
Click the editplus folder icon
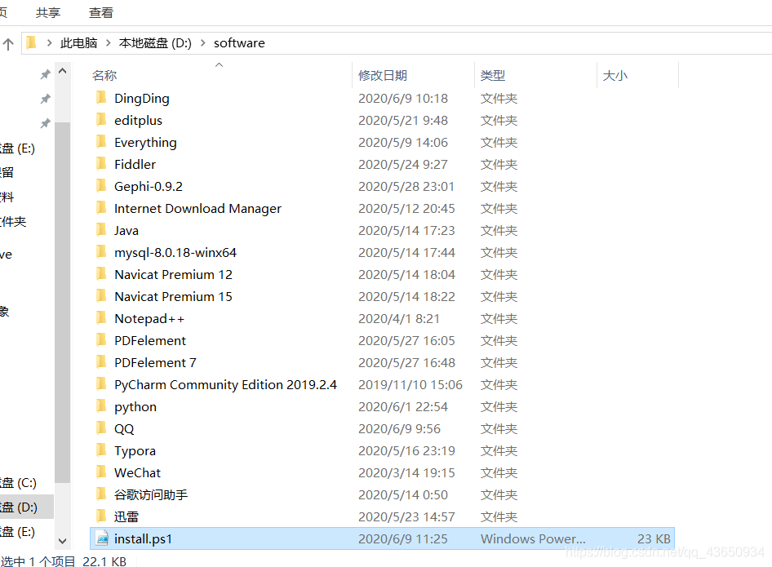[101, 120]
